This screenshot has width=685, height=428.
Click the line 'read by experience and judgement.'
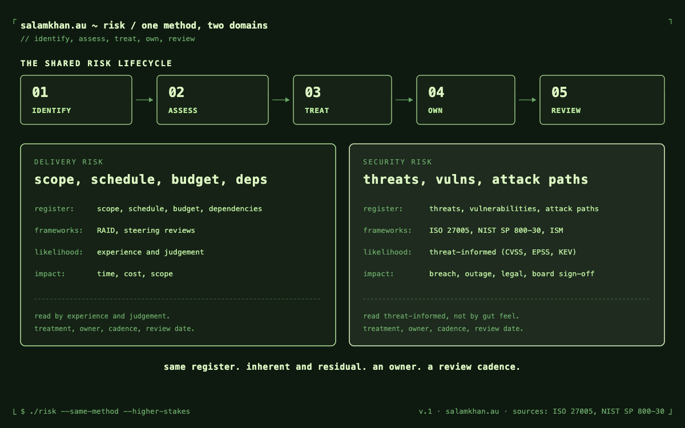coord(102,316)
